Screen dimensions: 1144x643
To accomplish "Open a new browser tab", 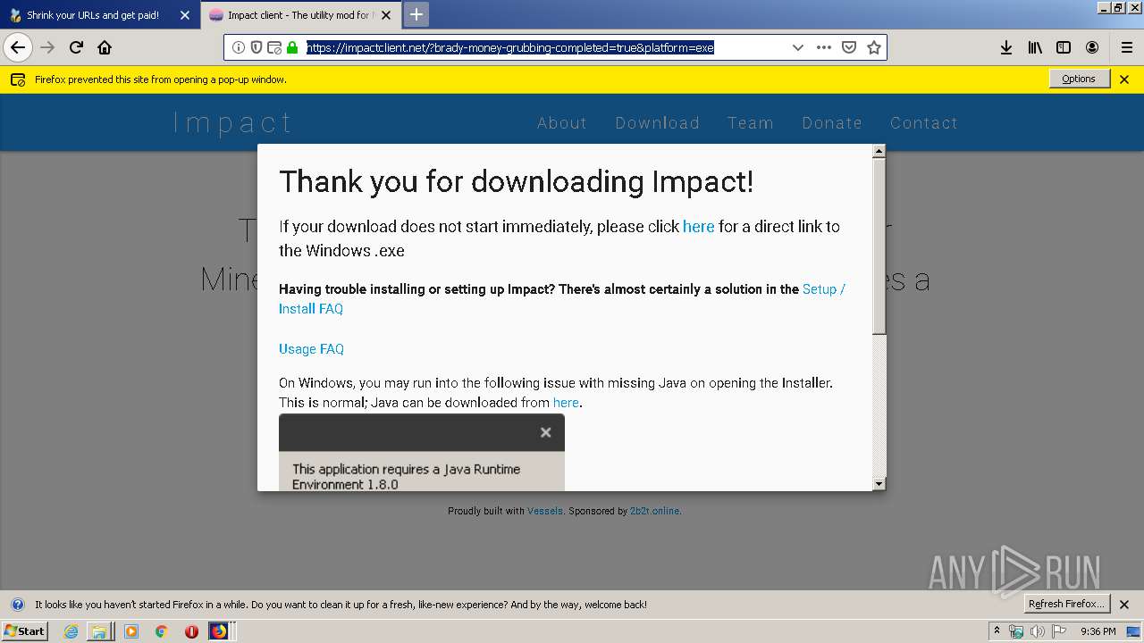I will click(x=416, y=14).
